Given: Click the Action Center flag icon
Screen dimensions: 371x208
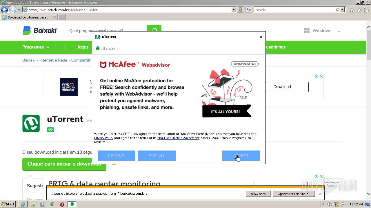Looking at the screenshot, I should click(343, 204).
